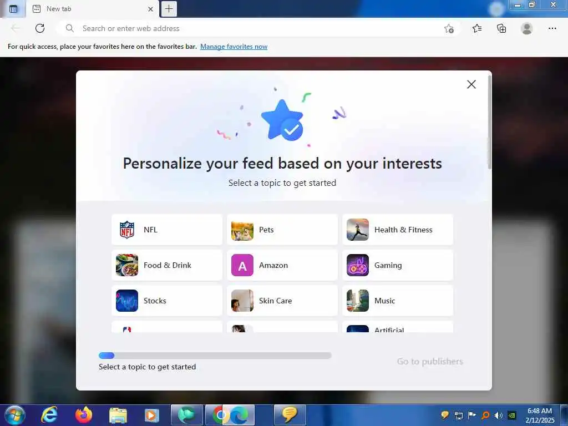The height and width of the screenshot is (426, 568).
Task: Click the browser refresh icon
Action: (40, 28)
